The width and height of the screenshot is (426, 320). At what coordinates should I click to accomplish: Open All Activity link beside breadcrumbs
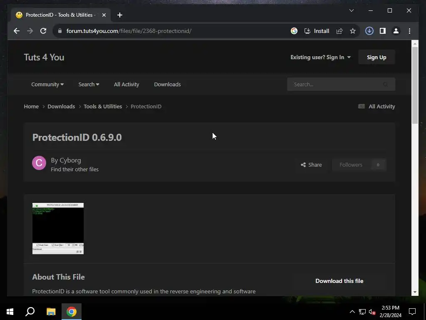click(x=376, y=106)
